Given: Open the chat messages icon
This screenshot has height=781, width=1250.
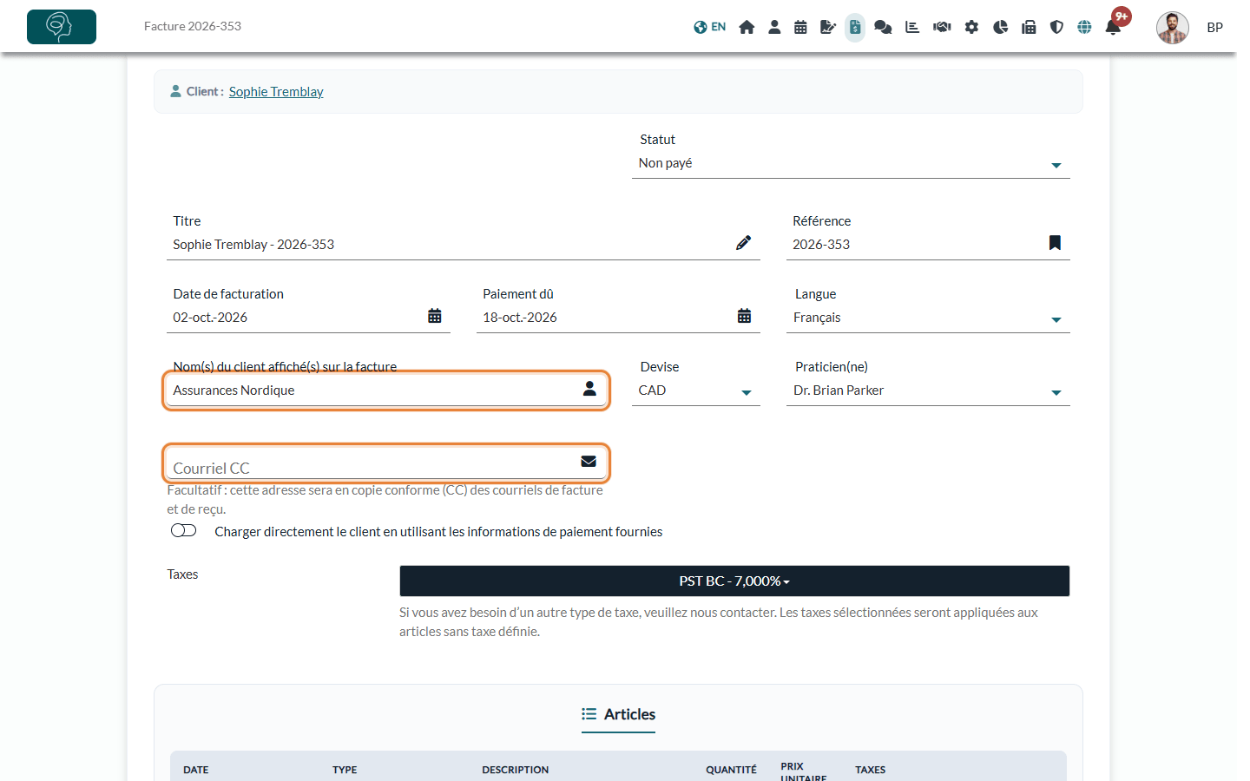Looking at the screenshot, I should pos(883,27).
